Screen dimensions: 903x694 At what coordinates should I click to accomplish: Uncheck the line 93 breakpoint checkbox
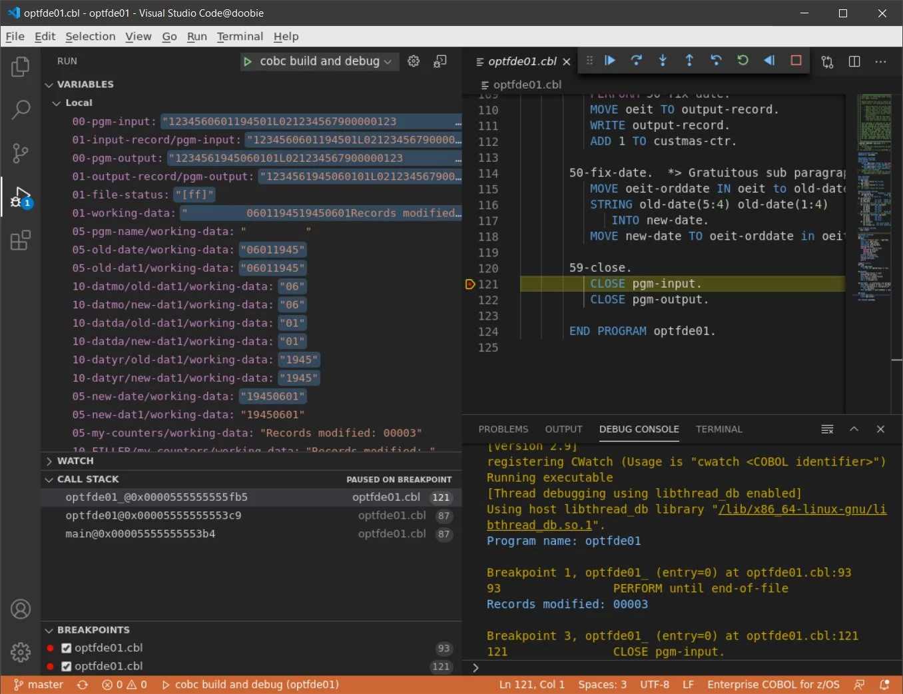tap(67, 648)
